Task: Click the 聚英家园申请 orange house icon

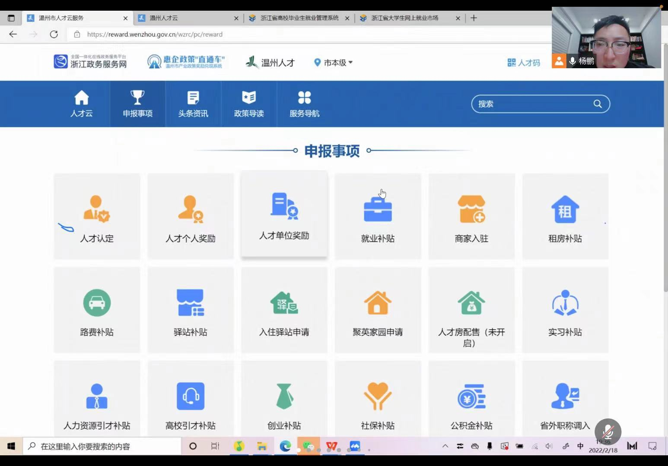Action: point(378,303)
